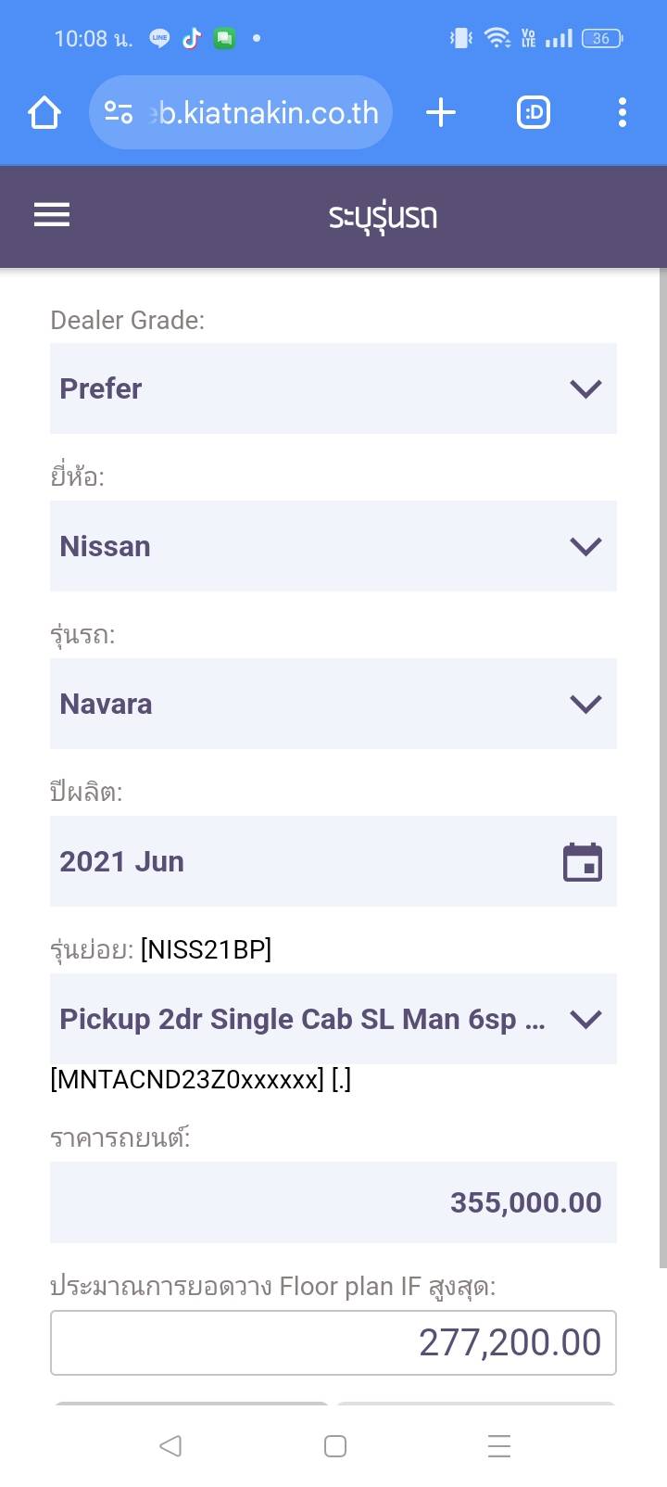
Task: Click the Floor plan IF amount field
Action: 333,1342
